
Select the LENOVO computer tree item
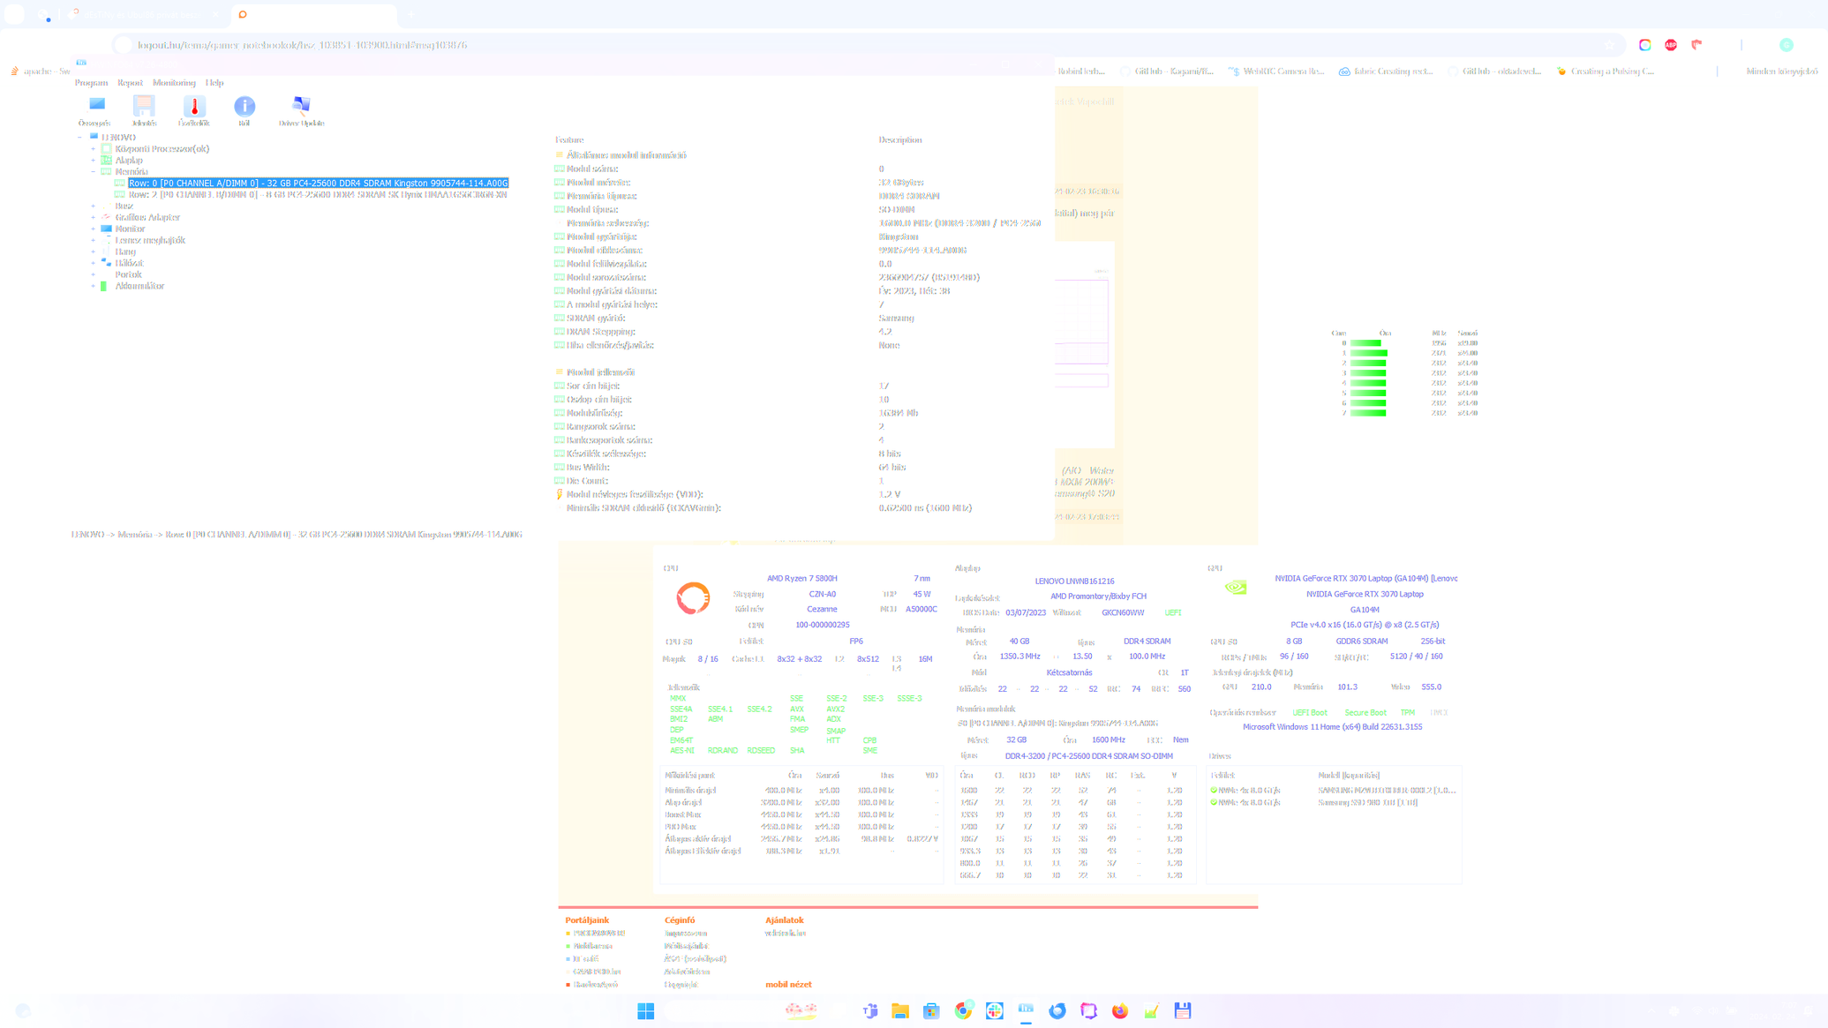pyautogui.click(x=118, y=138)
